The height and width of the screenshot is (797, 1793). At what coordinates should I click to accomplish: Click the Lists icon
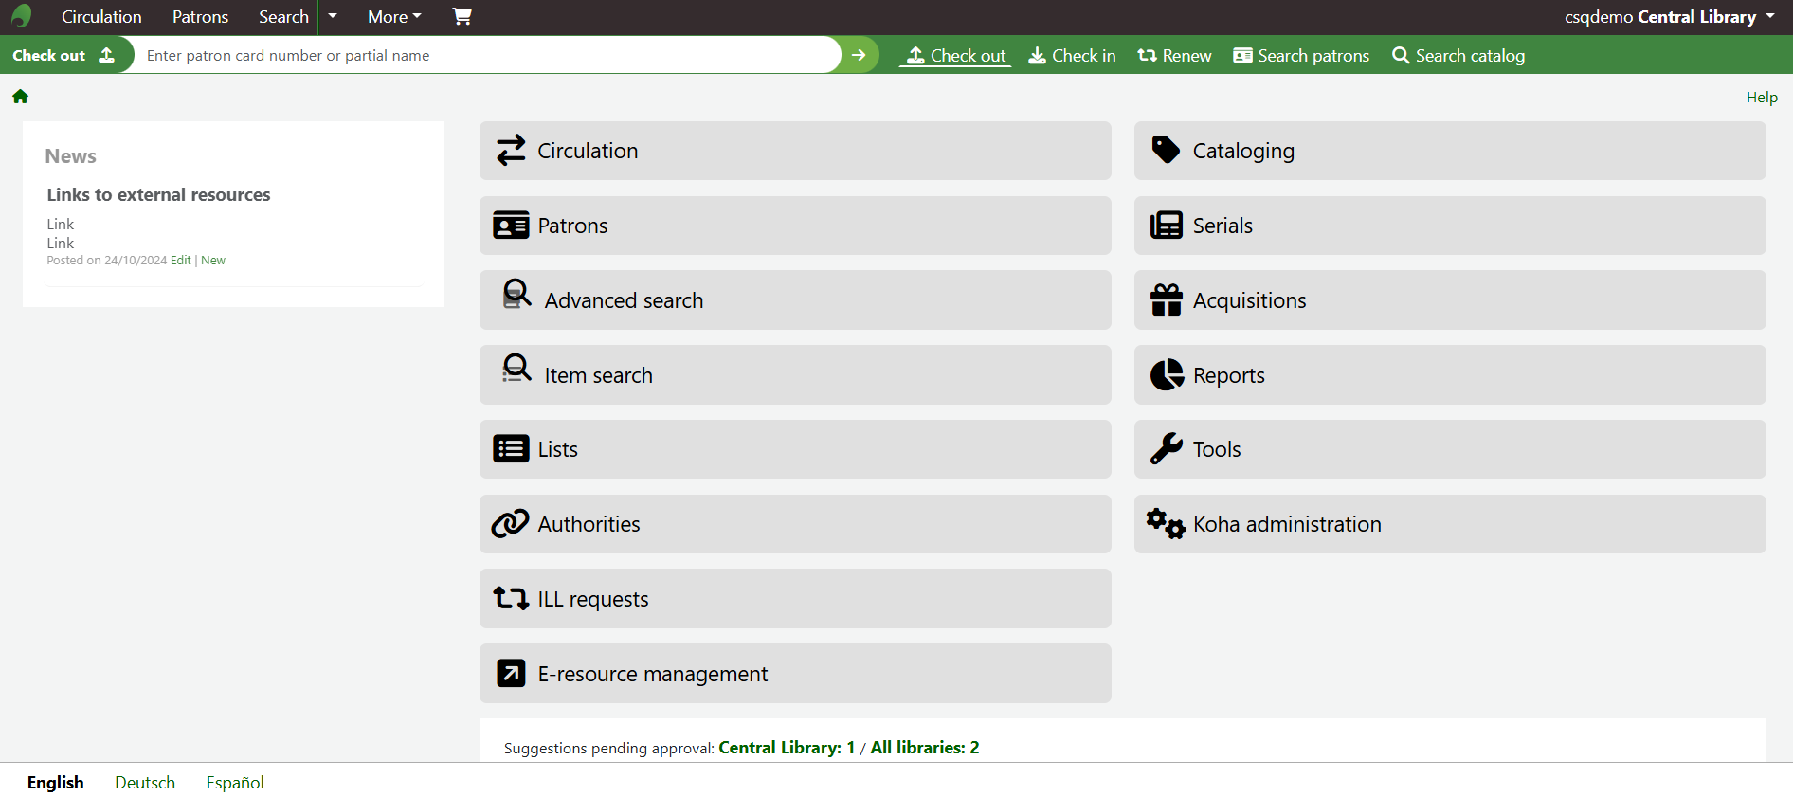511,449
